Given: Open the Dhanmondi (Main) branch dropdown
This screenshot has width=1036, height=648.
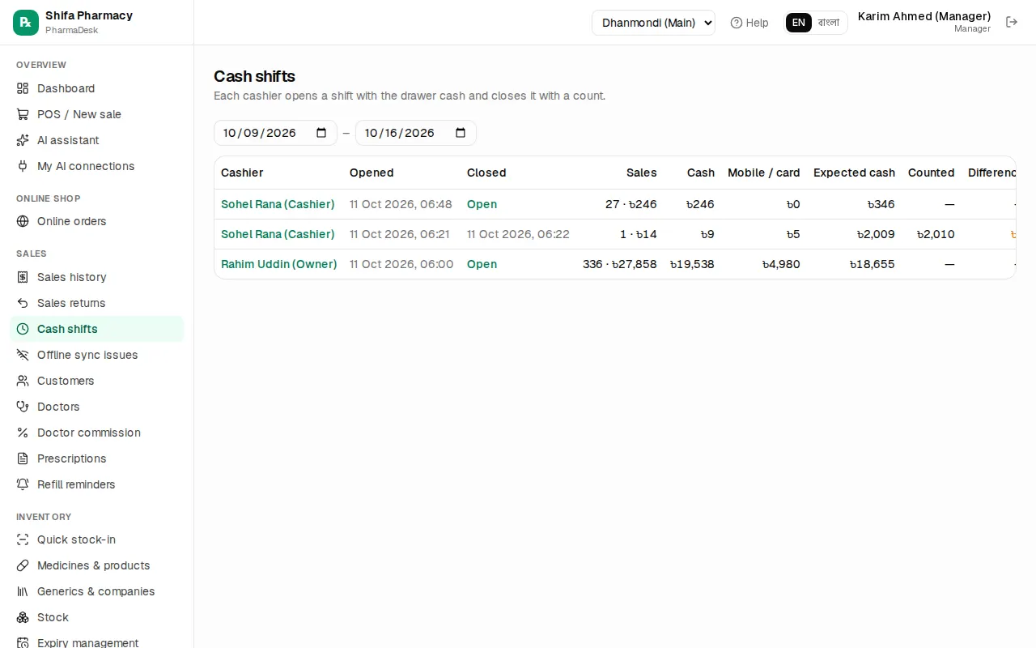Looking at the screenshot, I should tap(653, 23).
